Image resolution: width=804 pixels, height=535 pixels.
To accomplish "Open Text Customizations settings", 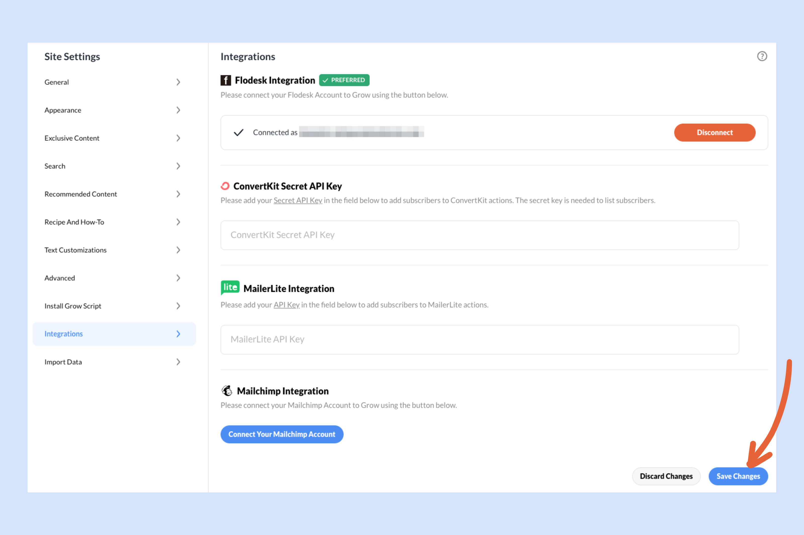I will tap(114, 250).
